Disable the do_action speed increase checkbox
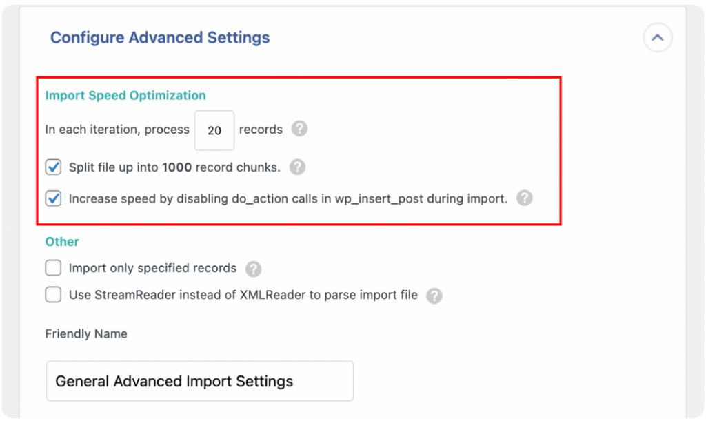The height and width of the screenshot is (423, 706). [x=53, y=198]
